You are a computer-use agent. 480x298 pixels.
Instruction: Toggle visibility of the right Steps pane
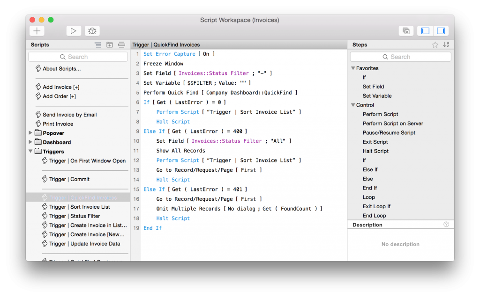coord(441,30)
